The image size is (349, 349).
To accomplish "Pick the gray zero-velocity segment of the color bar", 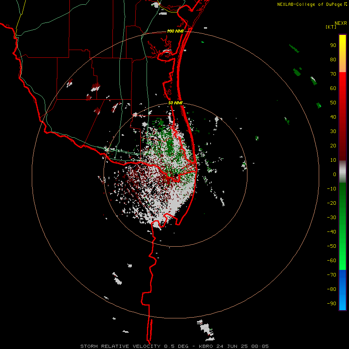I will [x=342, y=172].
